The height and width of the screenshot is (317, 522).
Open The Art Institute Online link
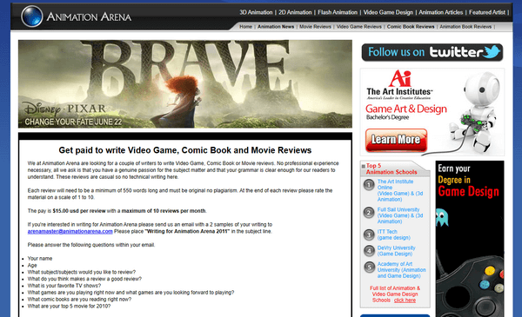[400, 190]
